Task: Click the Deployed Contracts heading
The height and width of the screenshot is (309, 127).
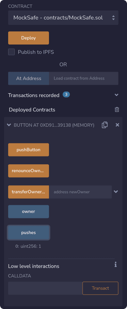Action: (32, 110)
